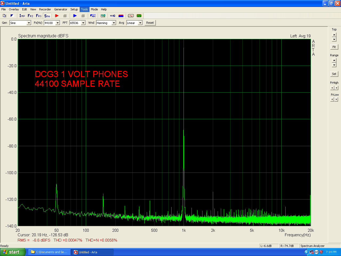Select the FR2 dual channel mode
The height and width of the screenshot is (256, 341).
(30, 16)
